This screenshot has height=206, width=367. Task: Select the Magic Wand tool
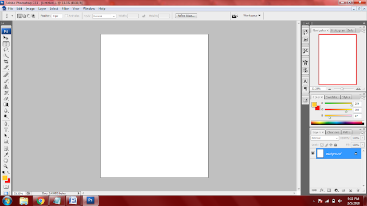(x=6, y=56)
